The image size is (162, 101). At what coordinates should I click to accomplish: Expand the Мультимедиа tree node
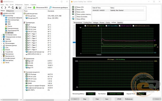click(2, 43)
